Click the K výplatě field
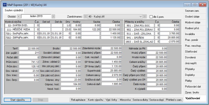 click(x=157, y=89)
